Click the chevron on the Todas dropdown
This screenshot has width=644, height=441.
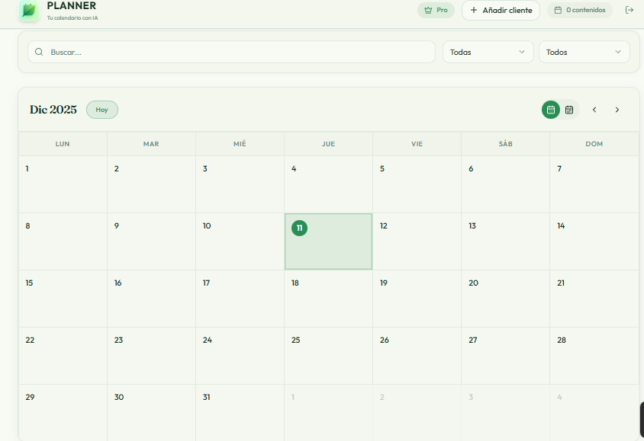[x=522, y=52]
